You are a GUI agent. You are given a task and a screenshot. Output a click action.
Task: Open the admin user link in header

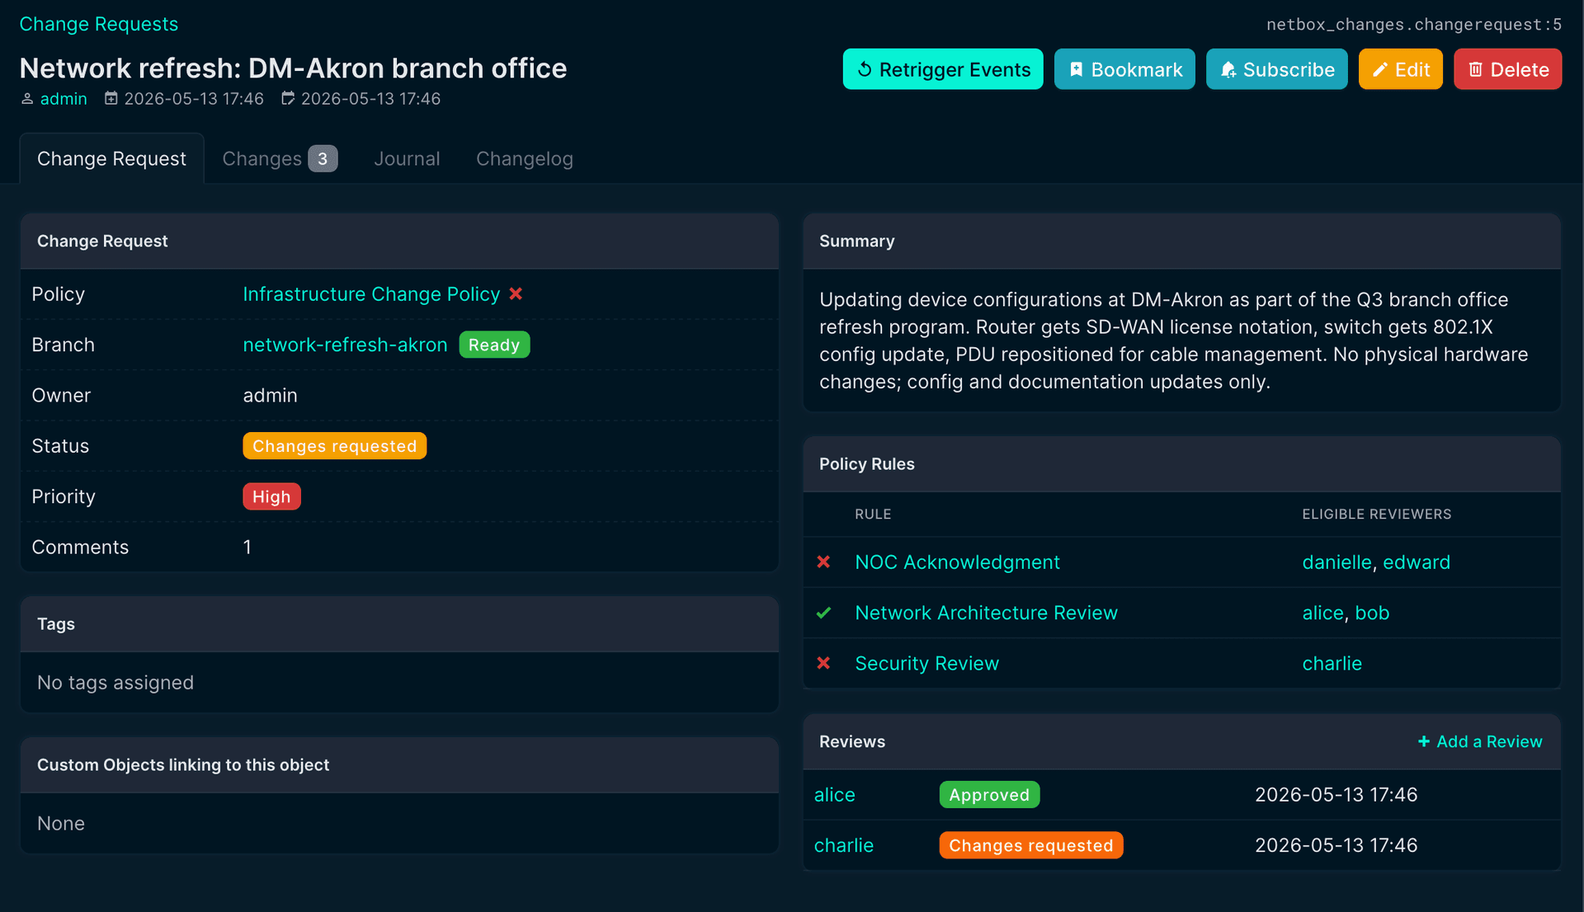pyautogui.click(x=64, y=99)
